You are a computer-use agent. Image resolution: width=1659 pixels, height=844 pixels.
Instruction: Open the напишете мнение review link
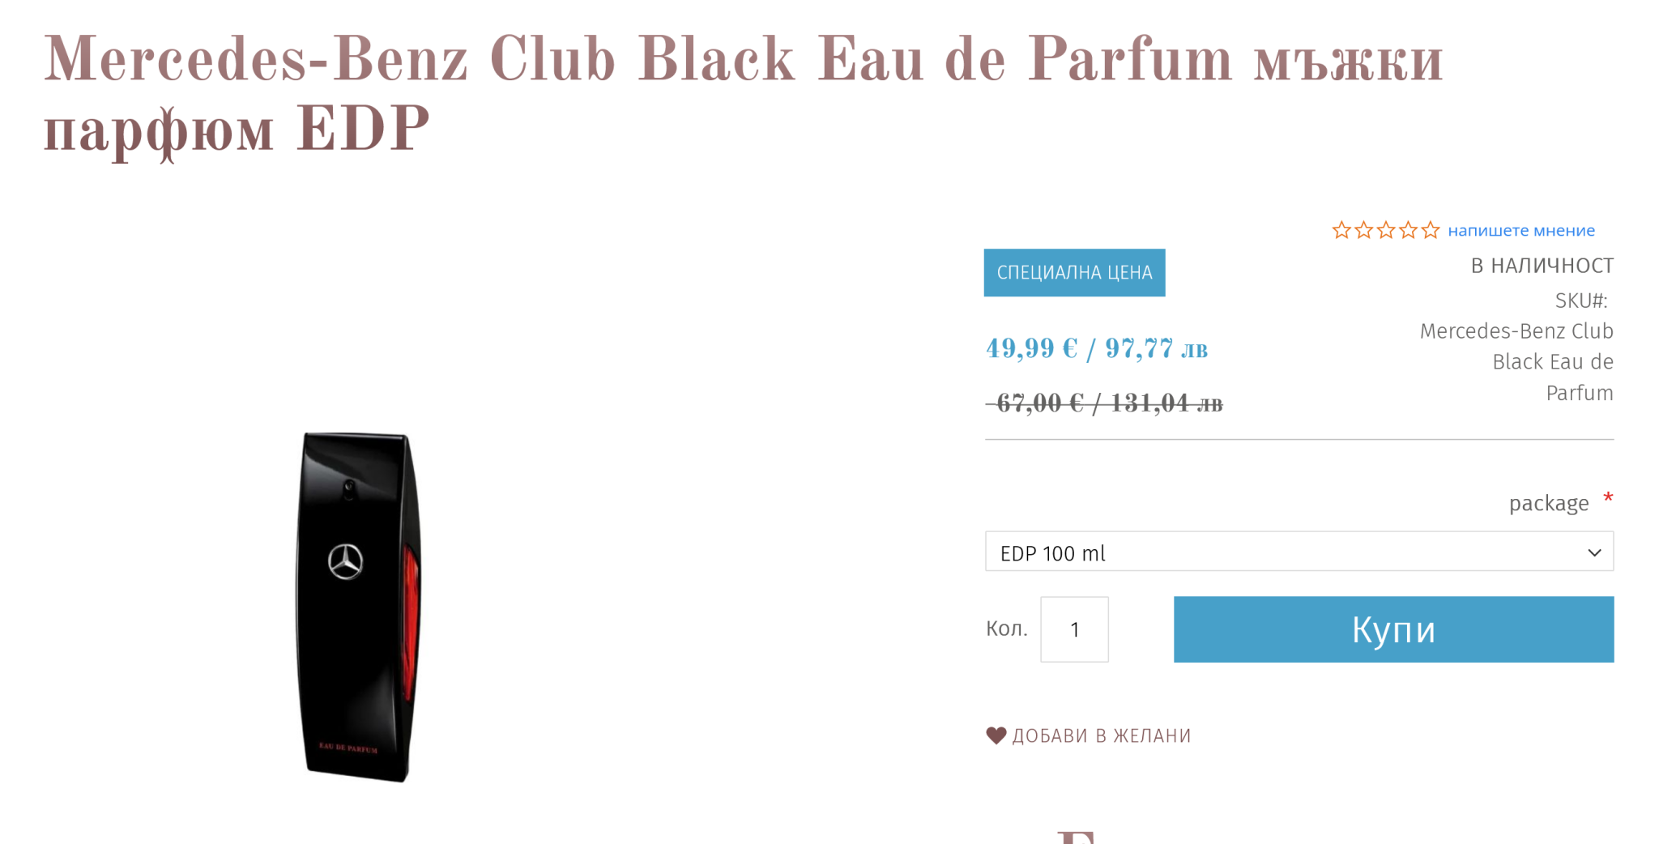1521,231
